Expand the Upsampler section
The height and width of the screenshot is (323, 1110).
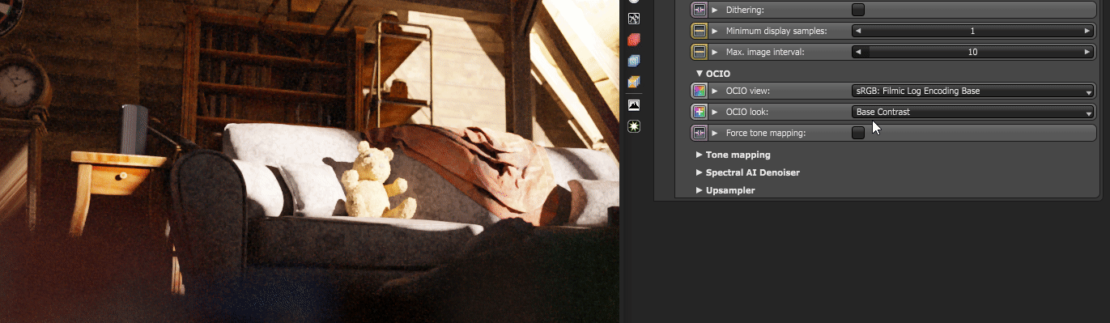[x=700, y=190]
